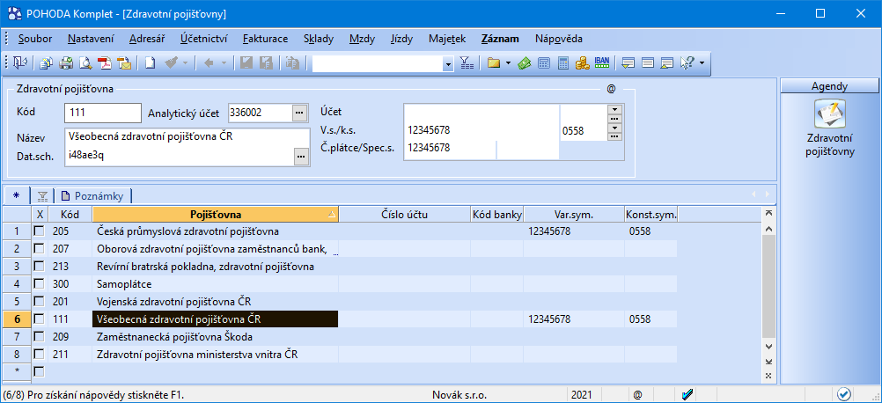882x403 pixels.
Task: Click into the Kód input field
Action: point(102,113)
